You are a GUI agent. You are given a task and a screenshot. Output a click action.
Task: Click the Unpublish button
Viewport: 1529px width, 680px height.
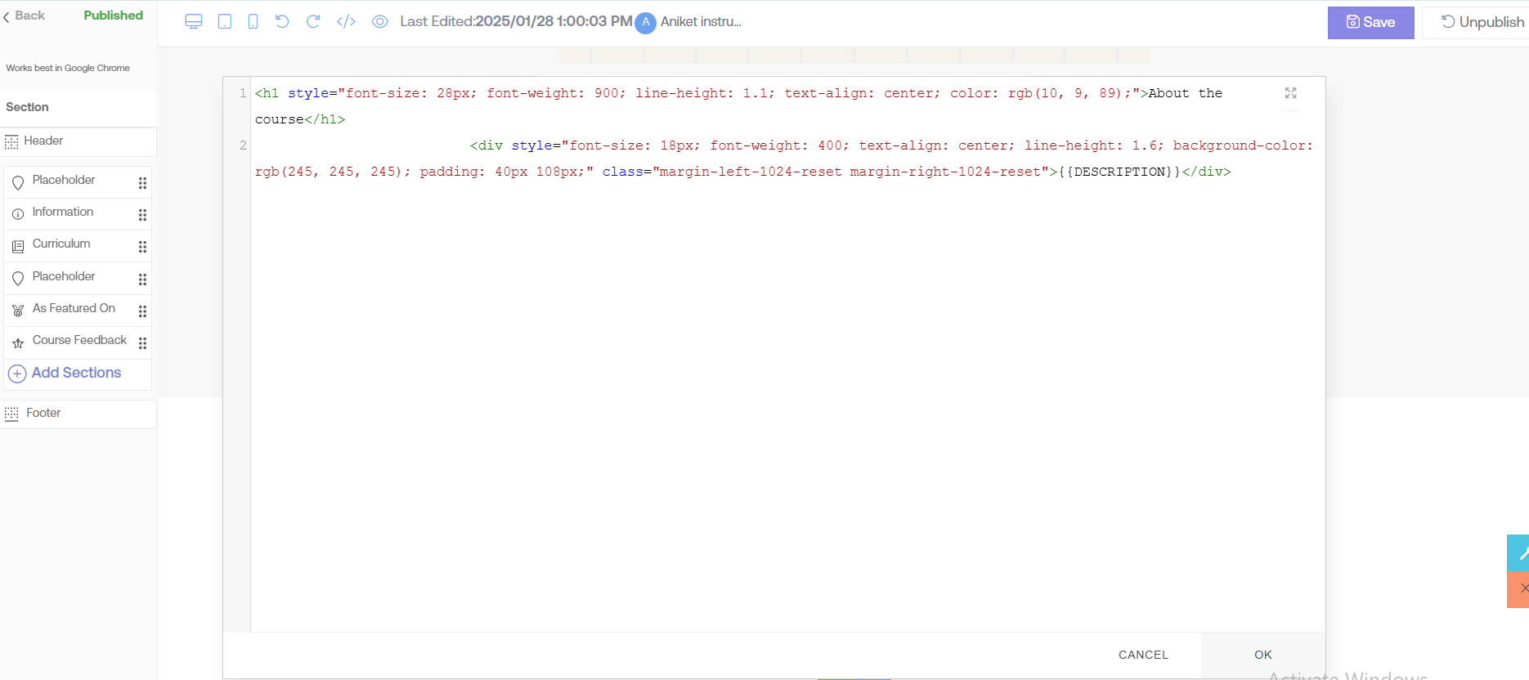(x=1482, y=22)
